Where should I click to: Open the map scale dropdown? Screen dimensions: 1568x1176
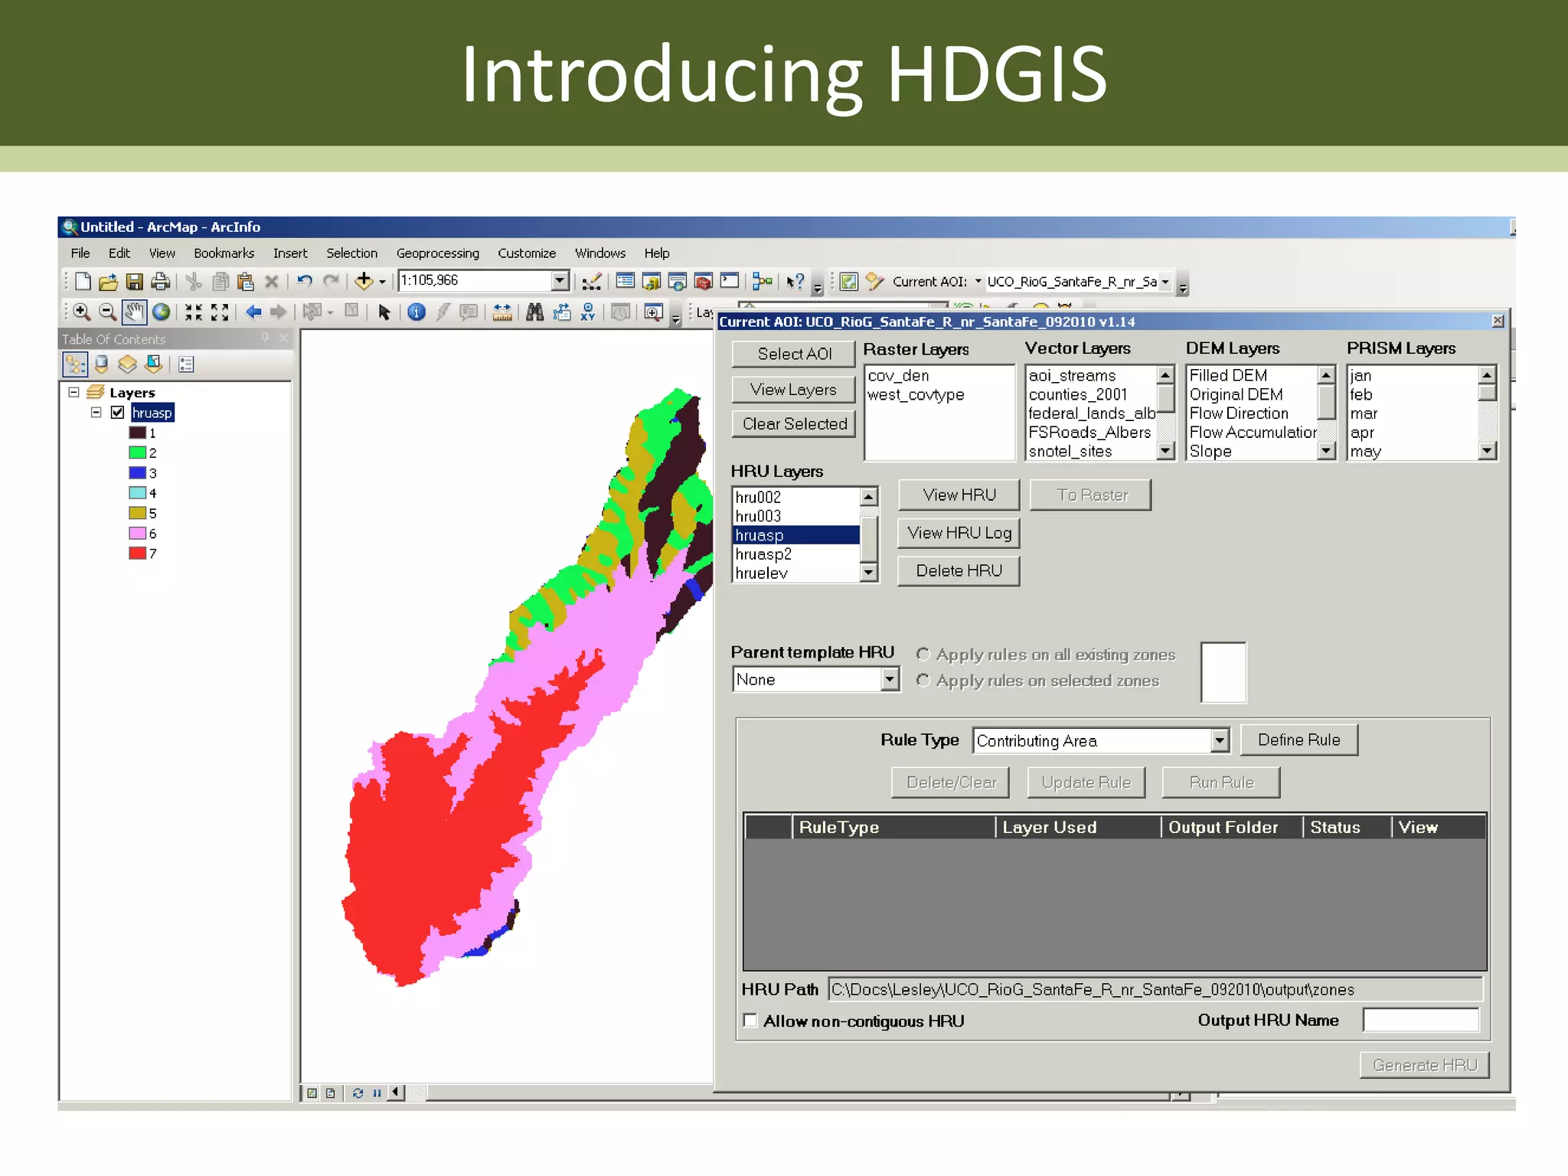pyautogui.click(x=560, y=281)
